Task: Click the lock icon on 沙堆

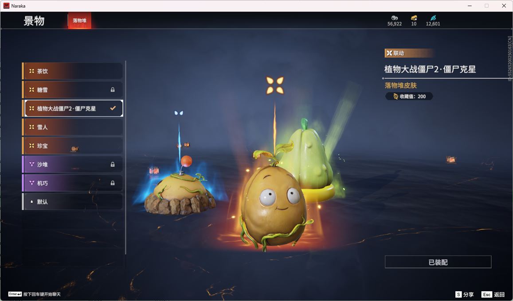Action: click(x=113, y=164)
